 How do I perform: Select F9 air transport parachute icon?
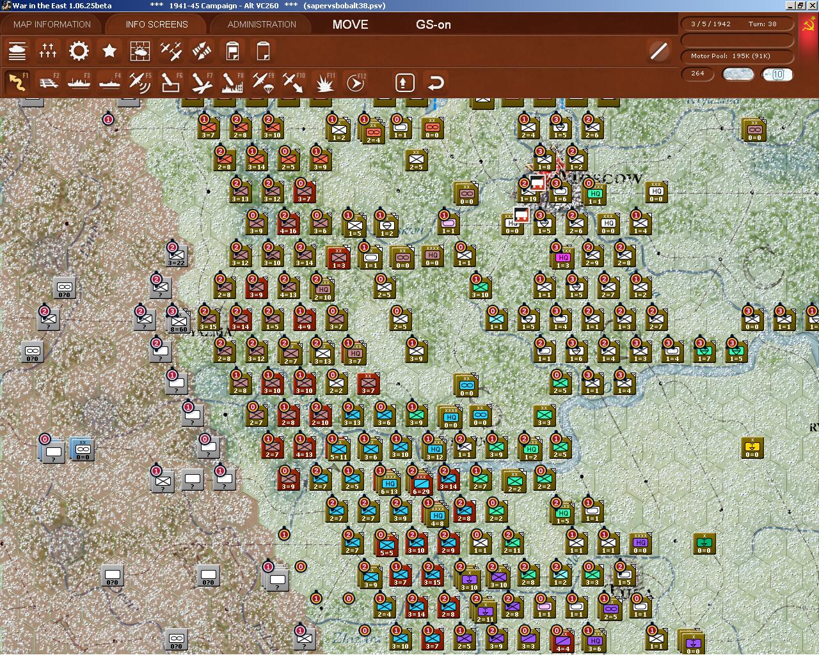[x=263, y=82]
